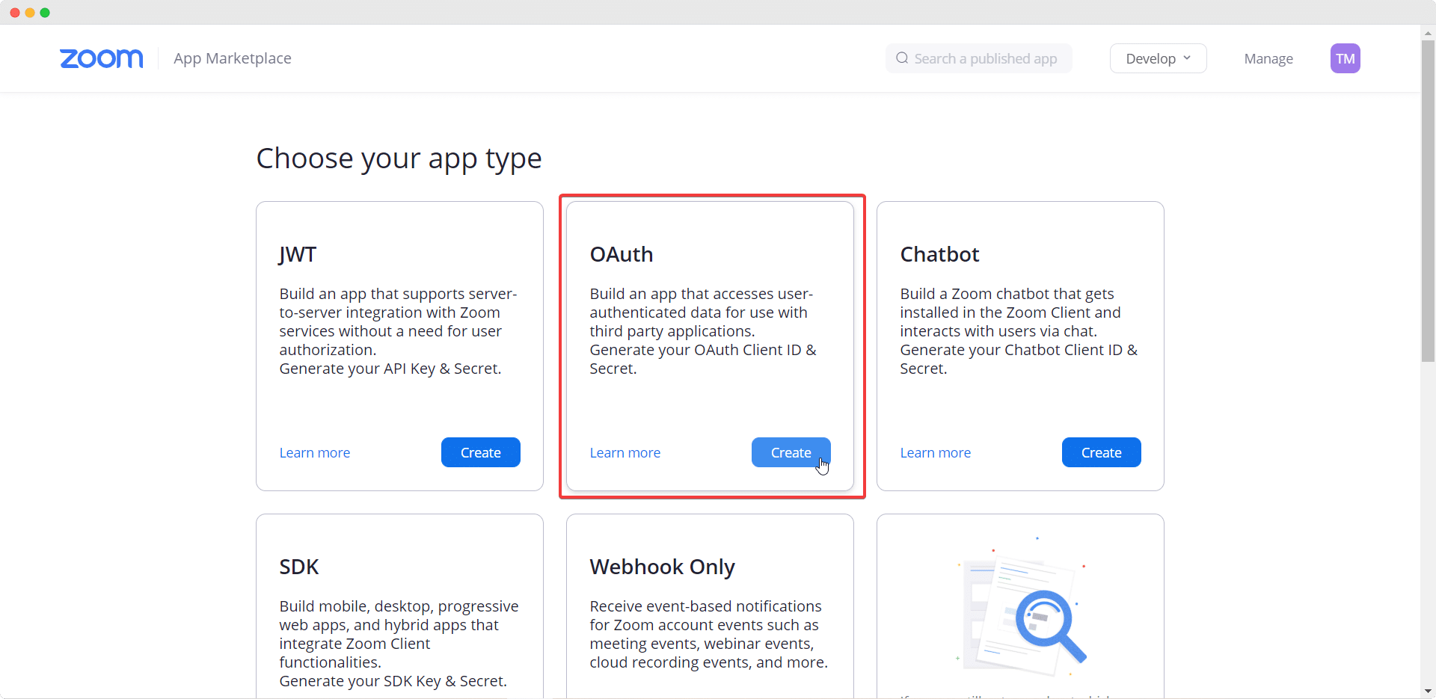Click the yellow minimize window button
Viewport: 1436px width, 699px height.
point(30,13)
